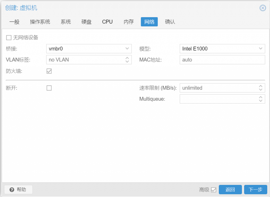Disable the 防火墙 checkbox
The height and width of the screenshot is (197, 270).
pyautogui.click(x=49, y=71)
